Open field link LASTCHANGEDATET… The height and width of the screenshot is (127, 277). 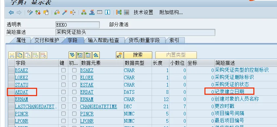pos(36,107)
